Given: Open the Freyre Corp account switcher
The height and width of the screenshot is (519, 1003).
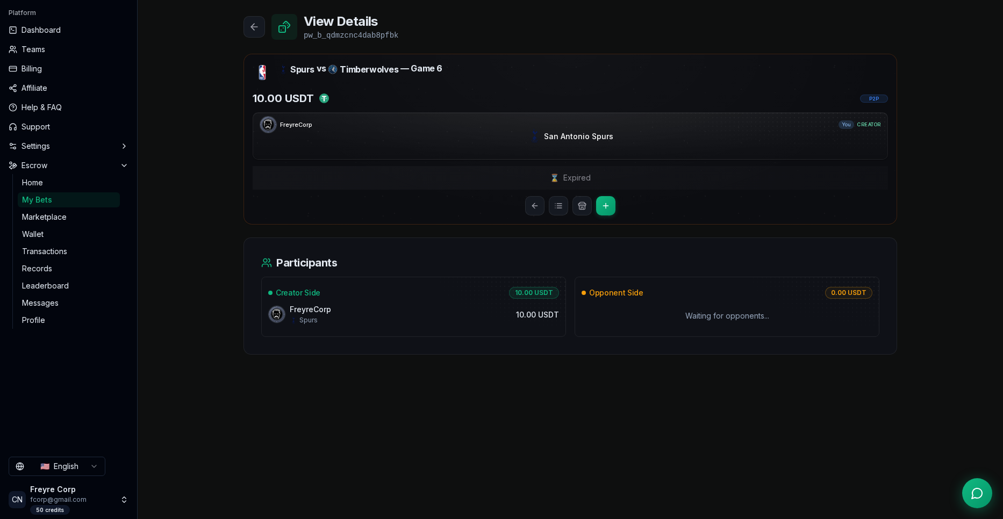Looking at the screenshot, I should 68,499.
